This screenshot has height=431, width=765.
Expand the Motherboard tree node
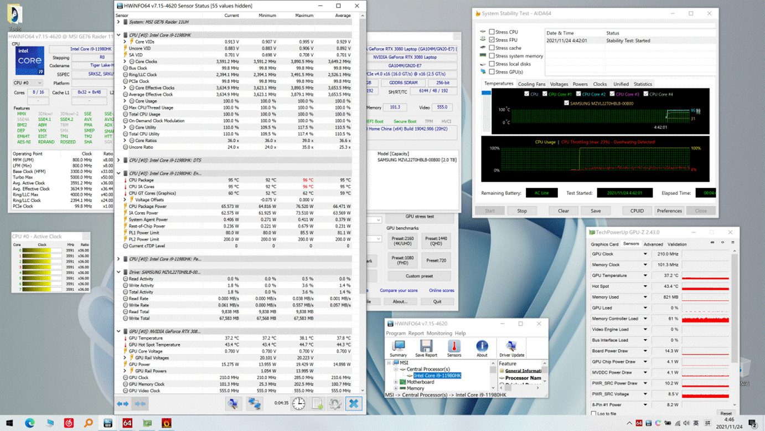tap(396, 382)
